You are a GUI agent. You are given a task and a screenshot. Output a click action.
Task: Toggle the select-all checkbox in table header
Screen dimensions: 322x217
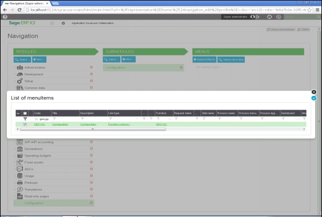pyautogui.click(x=25, y=113)
